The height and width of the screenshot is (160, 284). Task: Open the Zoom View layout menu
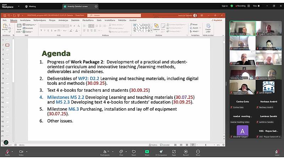pos(256,6)
